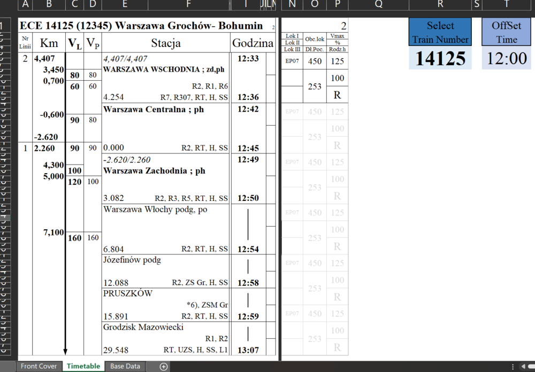
Task: Select column N header
Action: point(292,4)
